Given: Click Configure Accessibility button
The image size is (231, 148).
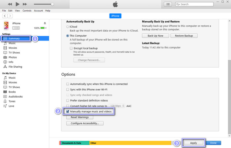Looking at the screenshot, I should [85, 123].
